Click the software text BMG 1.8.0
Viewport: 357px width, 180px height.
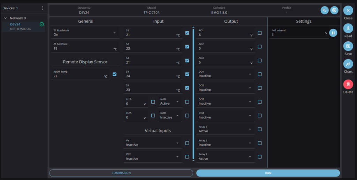tap(219, 13)
